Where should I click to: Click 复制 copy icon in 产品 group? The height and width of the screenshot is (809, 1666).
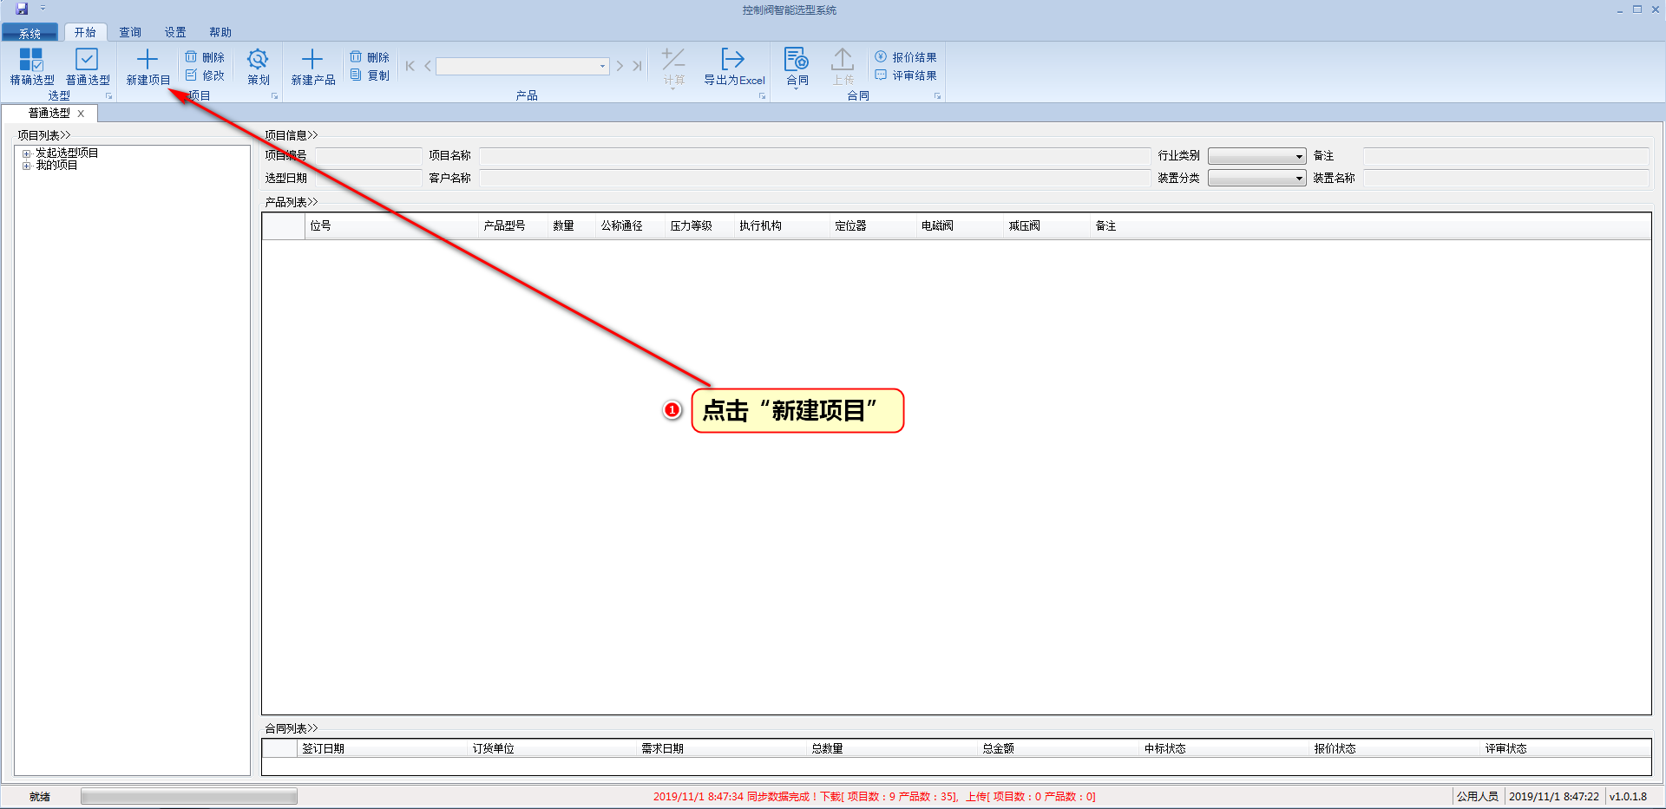[356, 75]
